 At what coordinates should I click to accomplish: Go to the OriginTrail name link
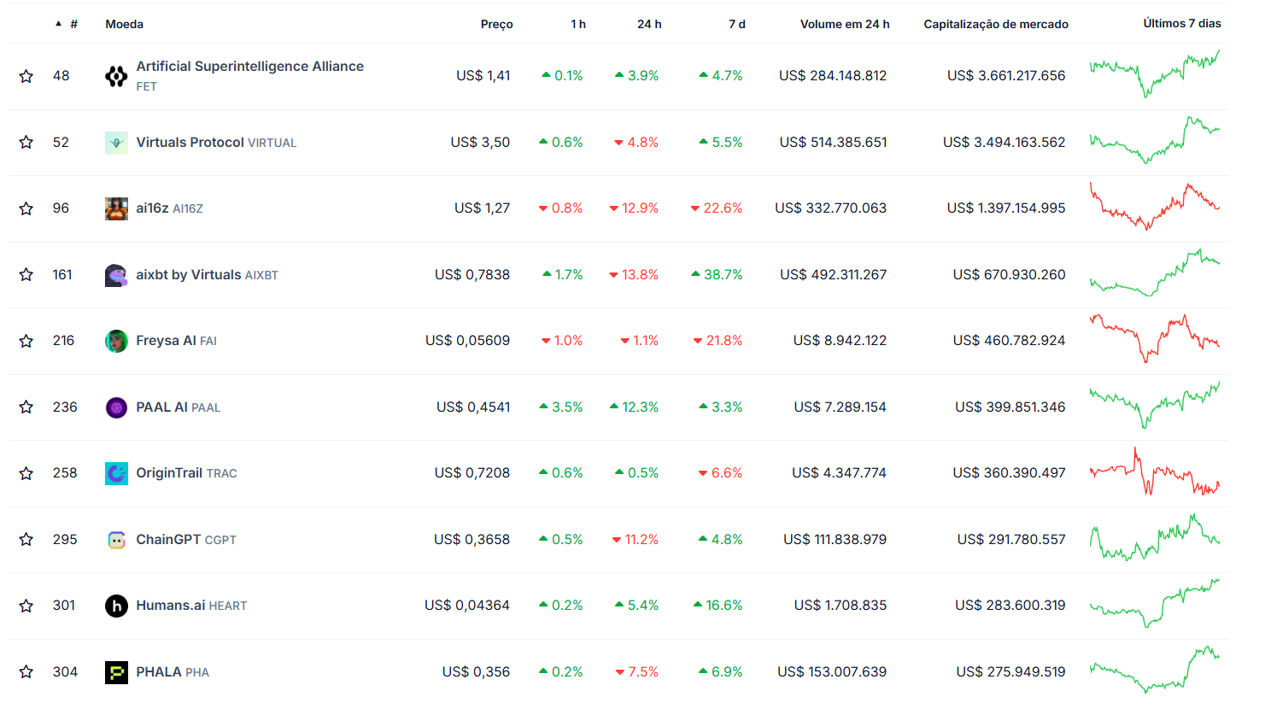click(169, 473)
